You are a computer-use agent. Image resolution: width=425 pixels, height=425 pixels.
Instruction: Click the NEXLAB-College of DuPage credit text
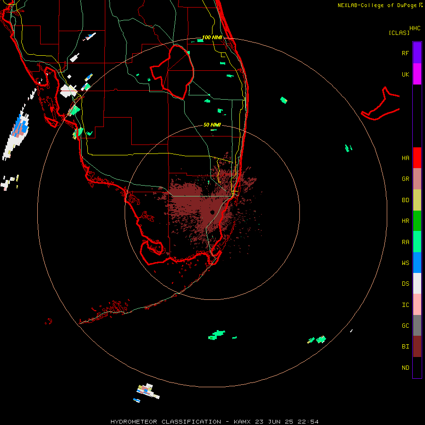tap(377, 5)
